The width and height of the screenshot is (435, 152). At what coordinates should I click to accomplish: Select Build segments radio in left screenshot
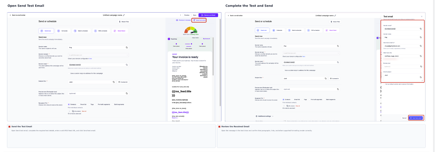113,104
